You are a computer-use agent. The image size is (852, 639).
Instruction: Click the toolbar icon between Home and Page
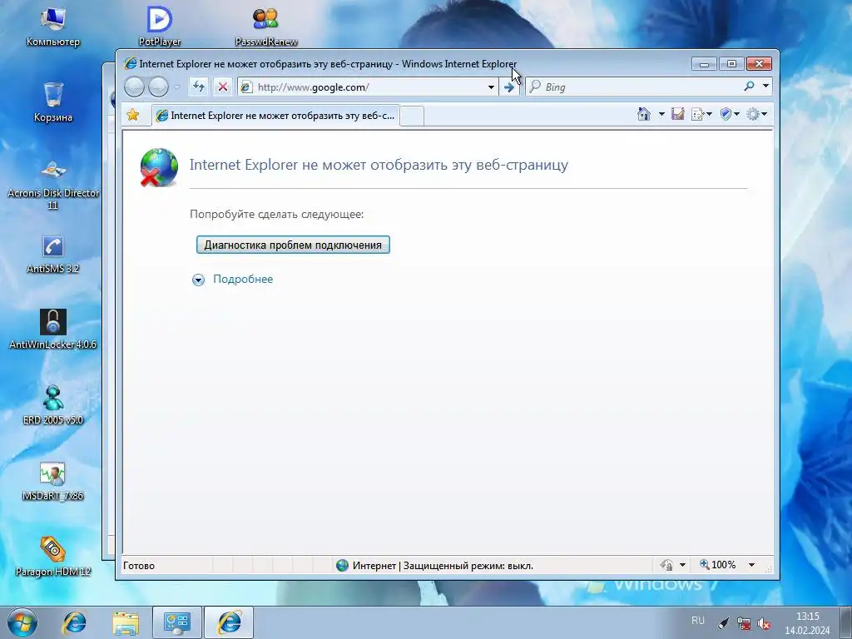coord(677,114)
